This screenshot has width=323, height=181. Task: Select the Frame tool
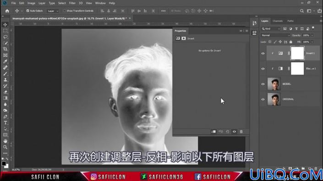5,55
